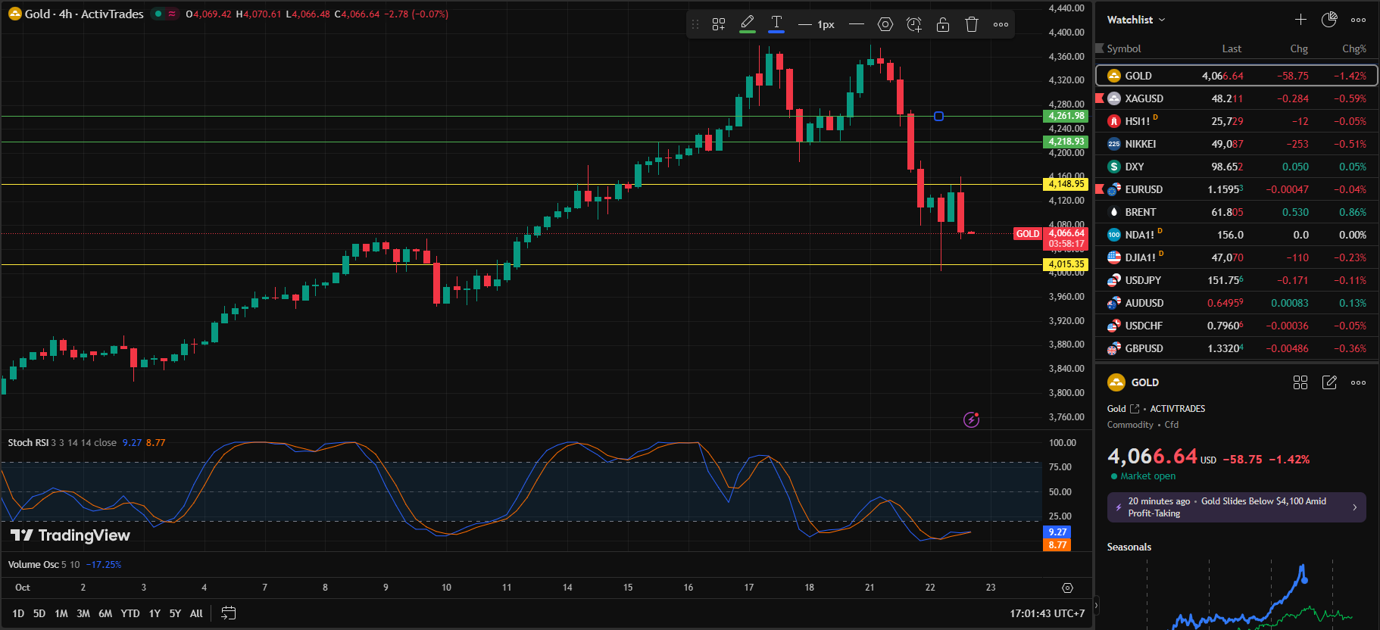
Task: Open the purple lightning news flash icon
Action: click(x=971, y=419)
